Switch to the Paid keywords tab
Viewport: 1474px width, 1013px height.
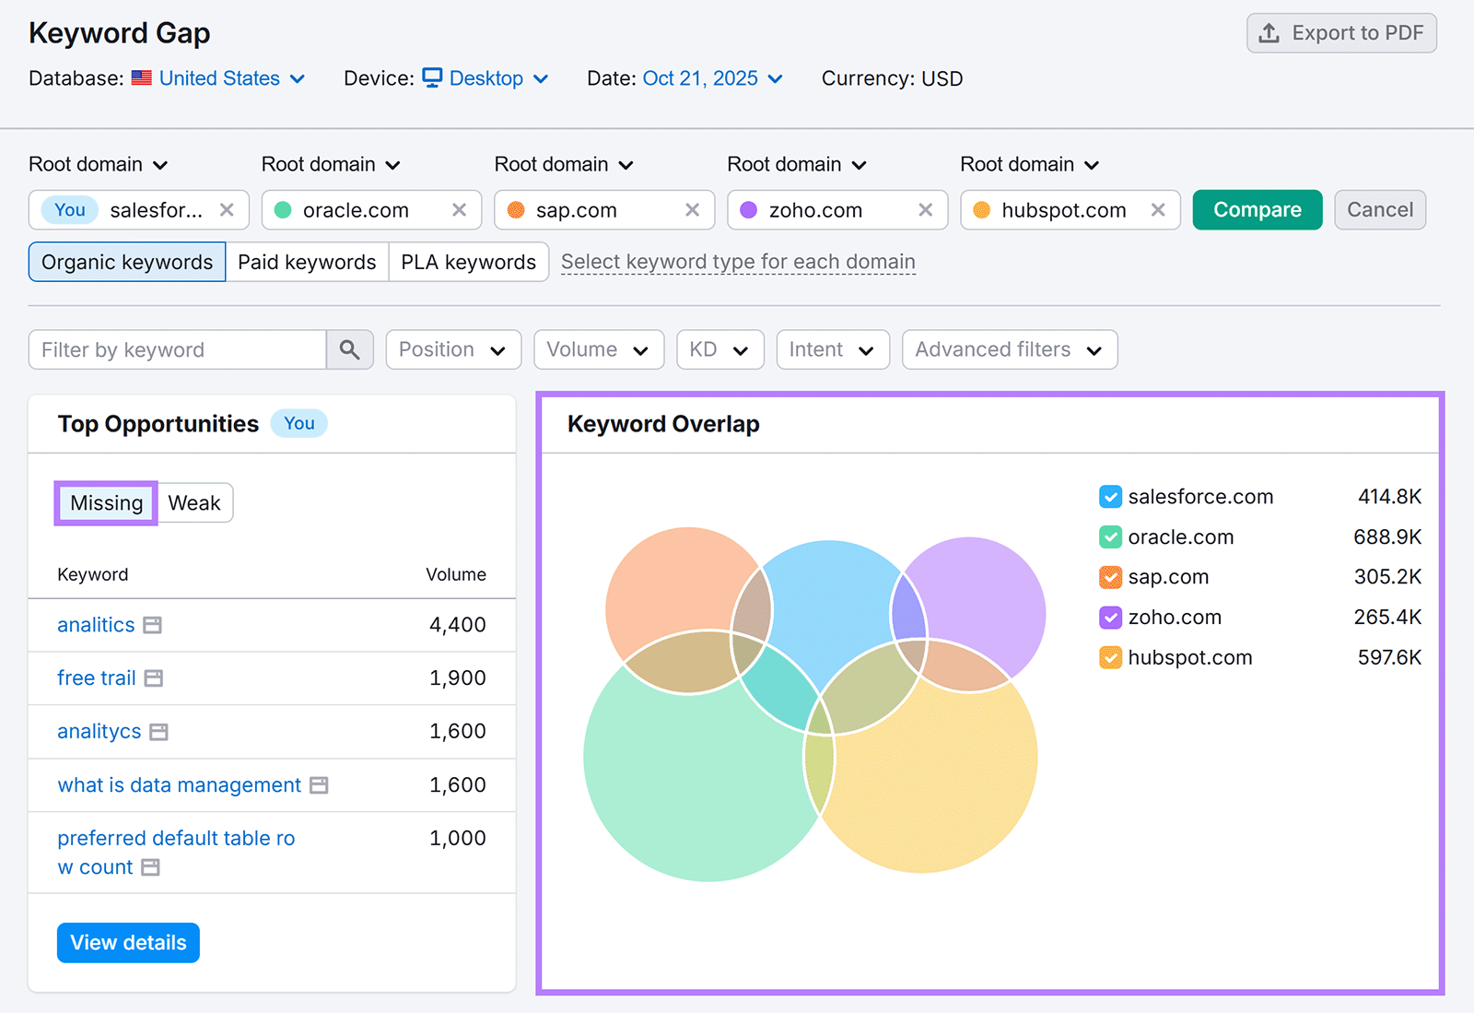(307, 262)
